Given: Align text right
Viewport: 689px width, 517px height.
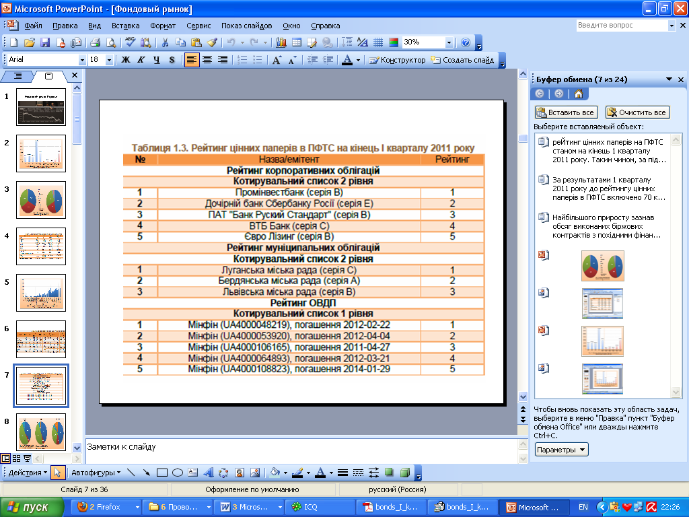Looking at the screenshot, I should point(223,60).
